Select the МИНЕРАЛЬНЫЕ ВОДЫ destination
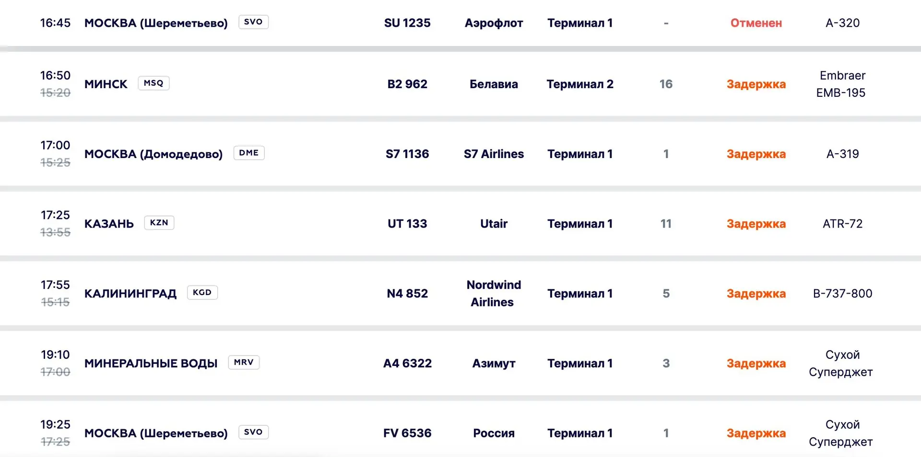 [151, 364]
